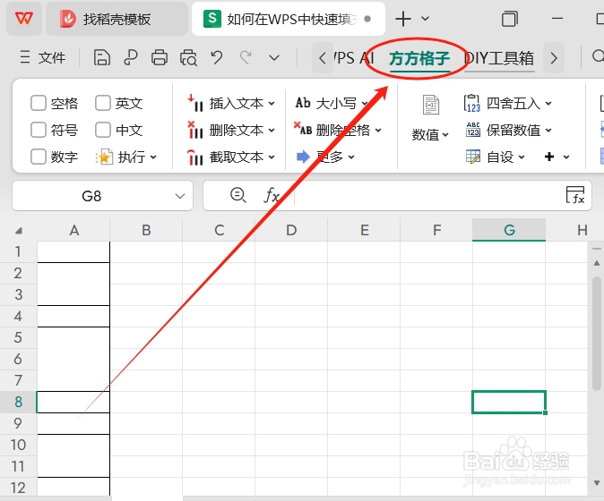Image resolution: width=604 pixels, height=501 pixels.
Task: Click the Redo icon
Action: pos(246,57)
